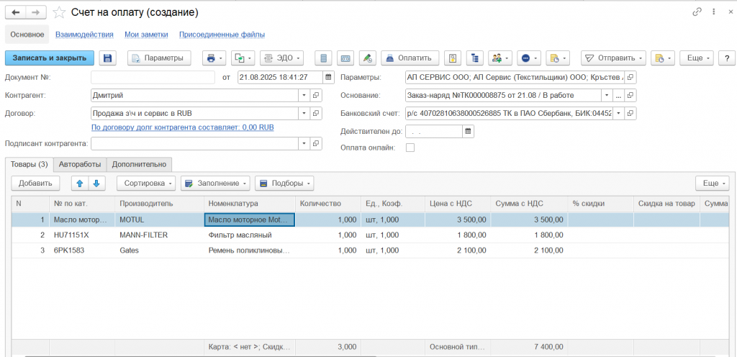The image size is (737, 357).
Task: Click the save diskette icon
Action: click(108, 58)
